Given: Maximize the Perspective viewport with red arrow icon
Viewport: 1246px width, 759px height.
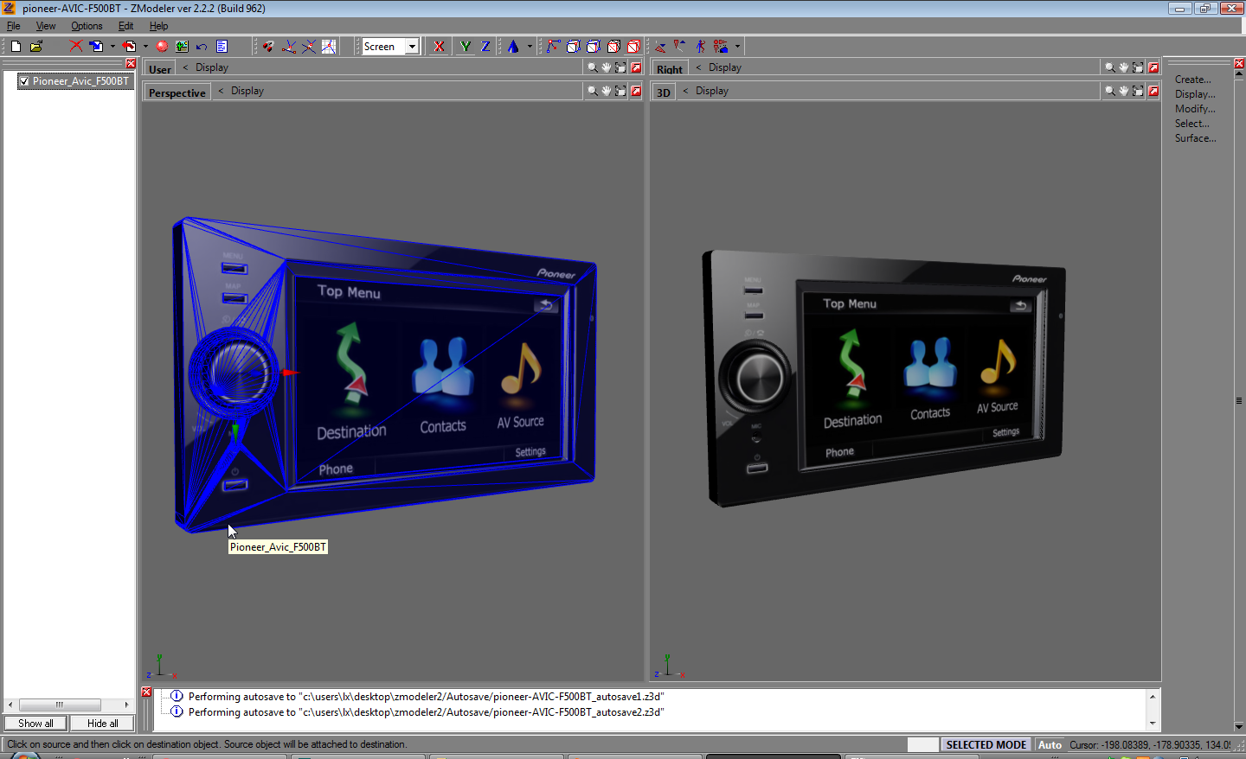Looking at the screenshot, I should click(x=636, y=91).
